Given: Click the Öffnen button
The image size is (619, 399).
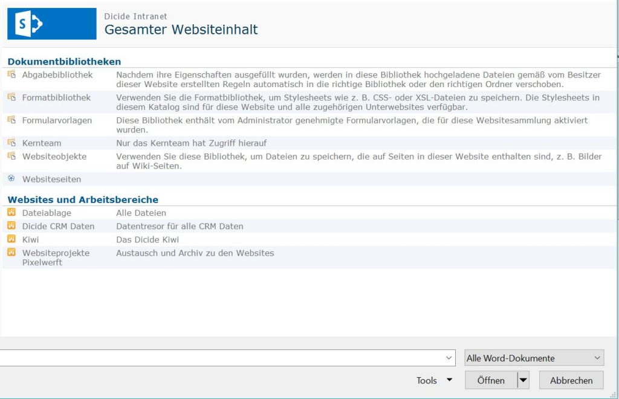Looking at the screenshot, I should 491,380.
